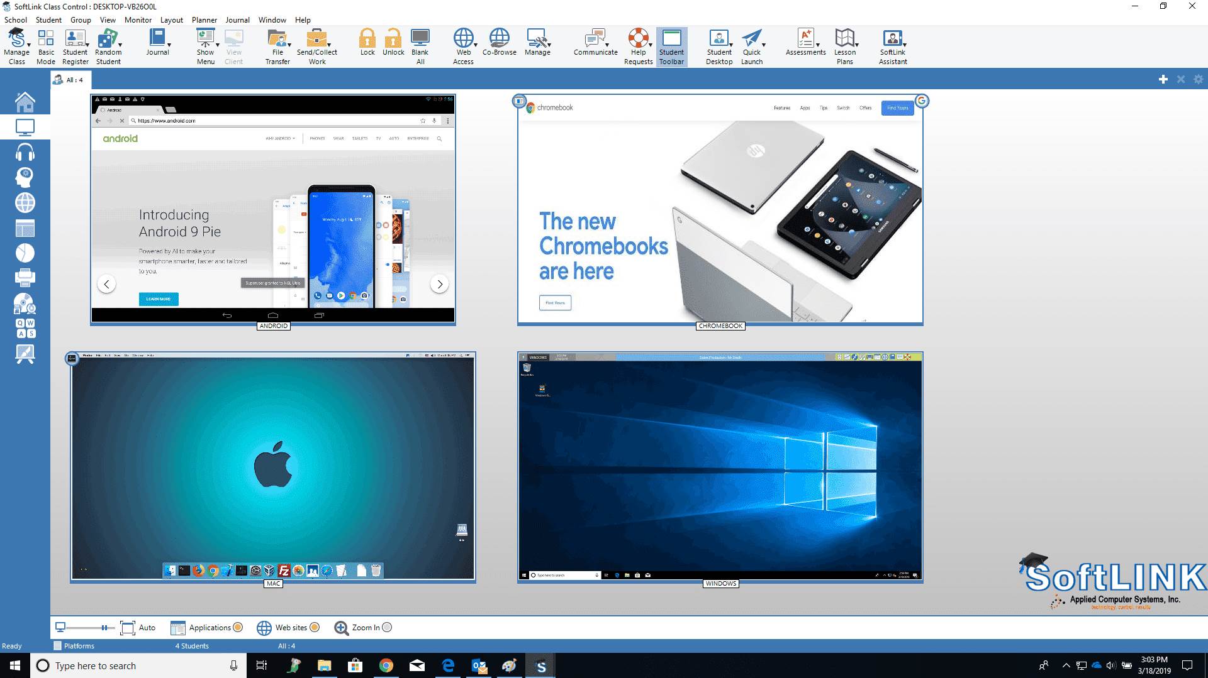Open Whiteboard sidebar icon
Image resolution: width=1208 pixels, height=678 pixels.
[25, 354]
